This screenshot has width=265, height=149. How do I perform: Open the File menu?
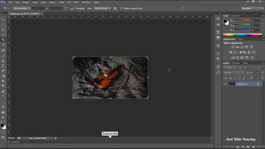click(x=10, y=2)
